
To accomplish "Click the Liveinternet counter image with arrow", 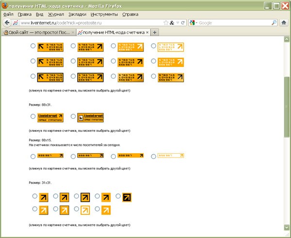I will [50, 118].
